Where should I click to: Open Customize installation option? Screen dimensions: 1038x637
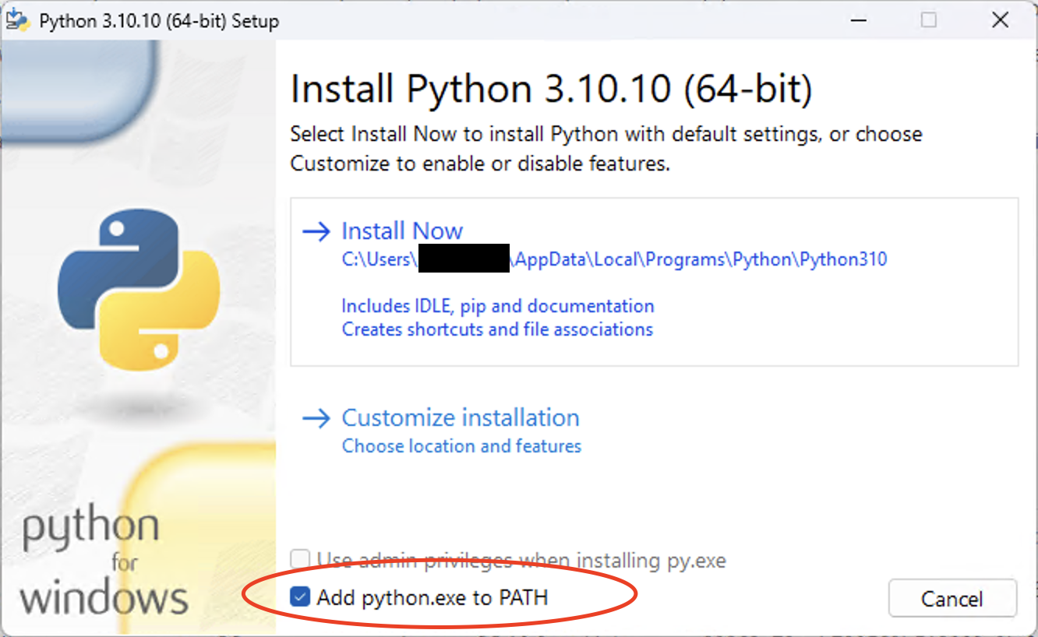point(460,417)
